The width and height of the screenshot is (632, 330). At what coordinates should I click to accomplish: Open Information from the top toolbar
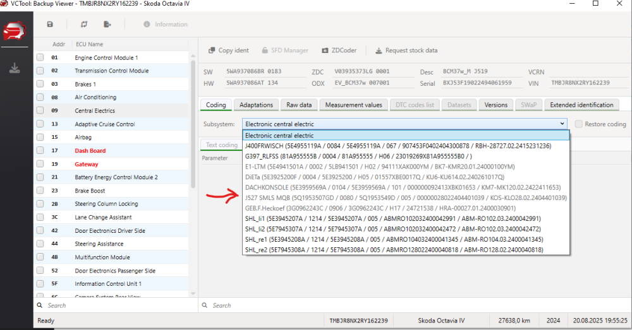166,24
